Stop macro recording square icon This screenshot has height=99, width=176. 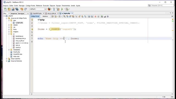(x=98, y=16)
